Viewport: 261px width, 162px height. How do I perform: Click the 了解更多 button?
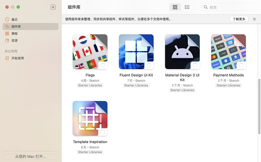pyautogui.click(x=239, y=19)
